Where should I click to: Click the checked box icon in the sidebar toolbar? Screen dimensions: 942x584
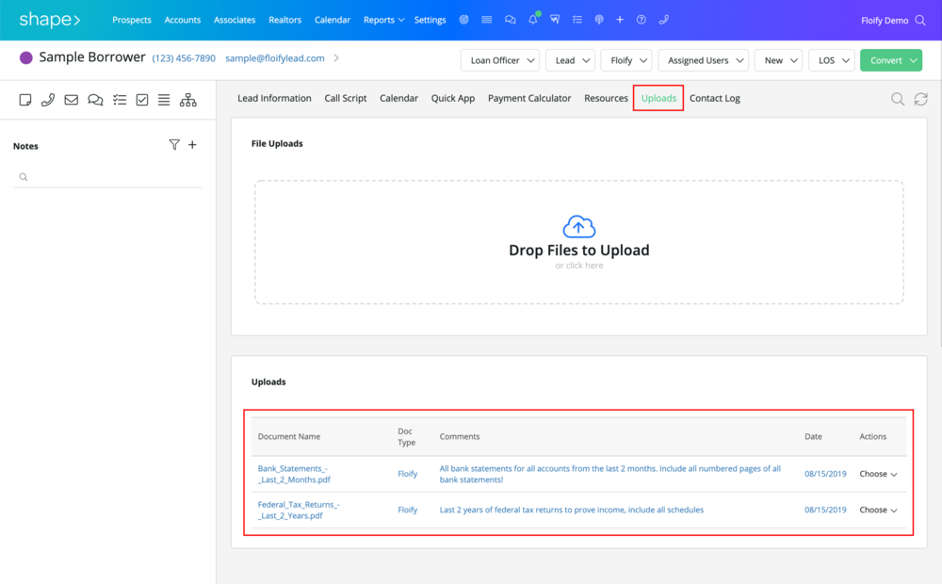[142, 100]
